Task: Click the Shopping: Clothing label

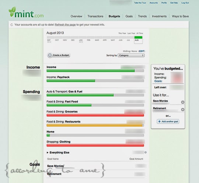Action: coord(58,142)
